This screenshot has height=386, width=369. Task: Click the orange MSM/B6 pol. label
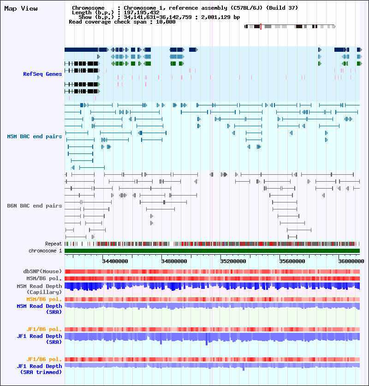44,299
